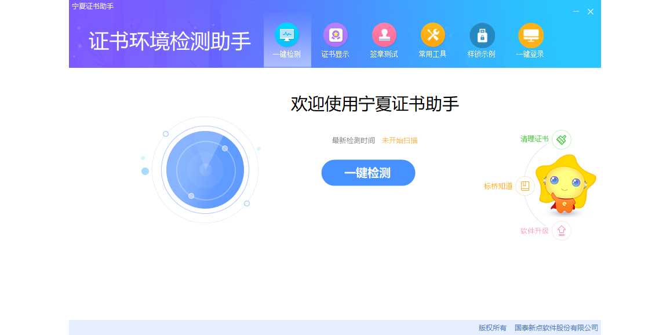Click the pink 软件升级 upload arrow icon
The width and height of the screenshot is (670, 335).
tap(561, 231)
